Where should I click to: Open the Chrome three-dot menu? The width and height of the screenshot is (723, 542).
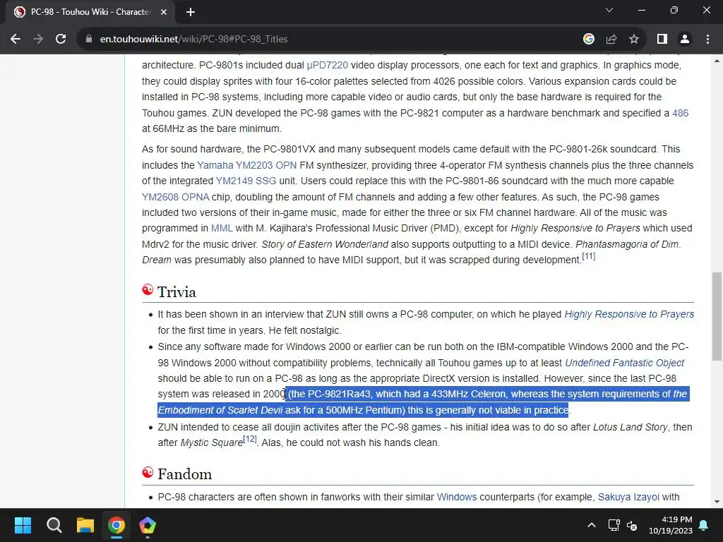pyautogui.click(x=707, y=40)
